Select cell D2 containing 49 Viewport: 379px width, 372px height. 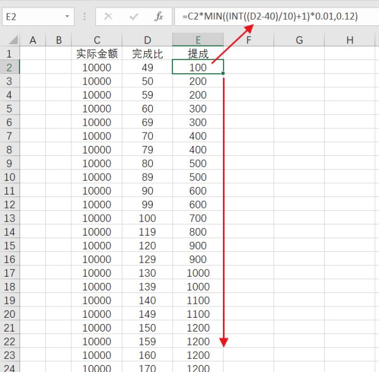tap(147, 68)
